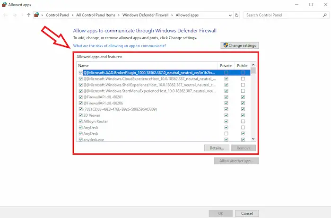The width and height of the screenshot is (331, 218).
Task: Close the Allowed apps window
Action: (326, 5)
